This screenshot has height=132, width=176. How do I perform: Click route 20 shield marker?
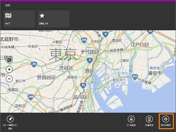(34, 64)
